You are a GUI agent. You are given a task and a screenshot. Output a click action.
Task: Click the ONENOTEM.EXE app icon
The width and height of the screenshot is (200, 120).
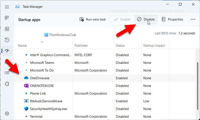(26, 86)
